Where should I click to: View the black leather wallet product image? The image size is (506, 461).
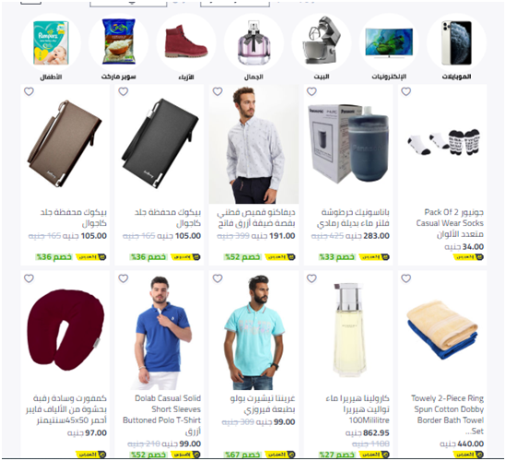[x=159, y=144]
